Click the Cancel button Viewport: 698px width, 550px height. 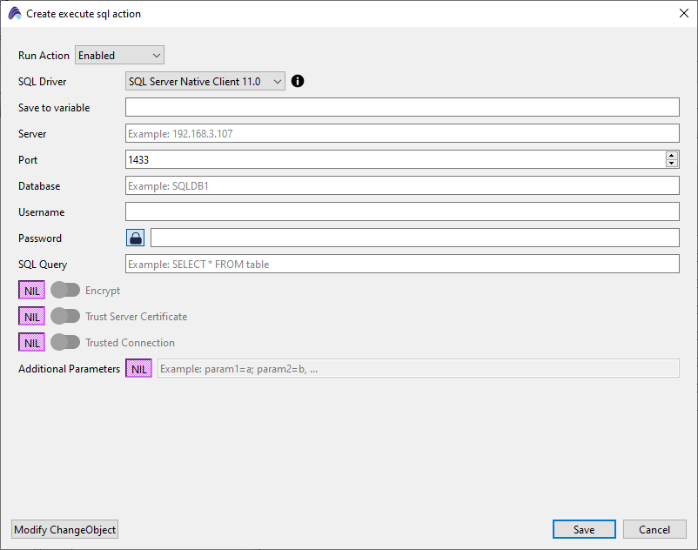[x=654, y=530]
